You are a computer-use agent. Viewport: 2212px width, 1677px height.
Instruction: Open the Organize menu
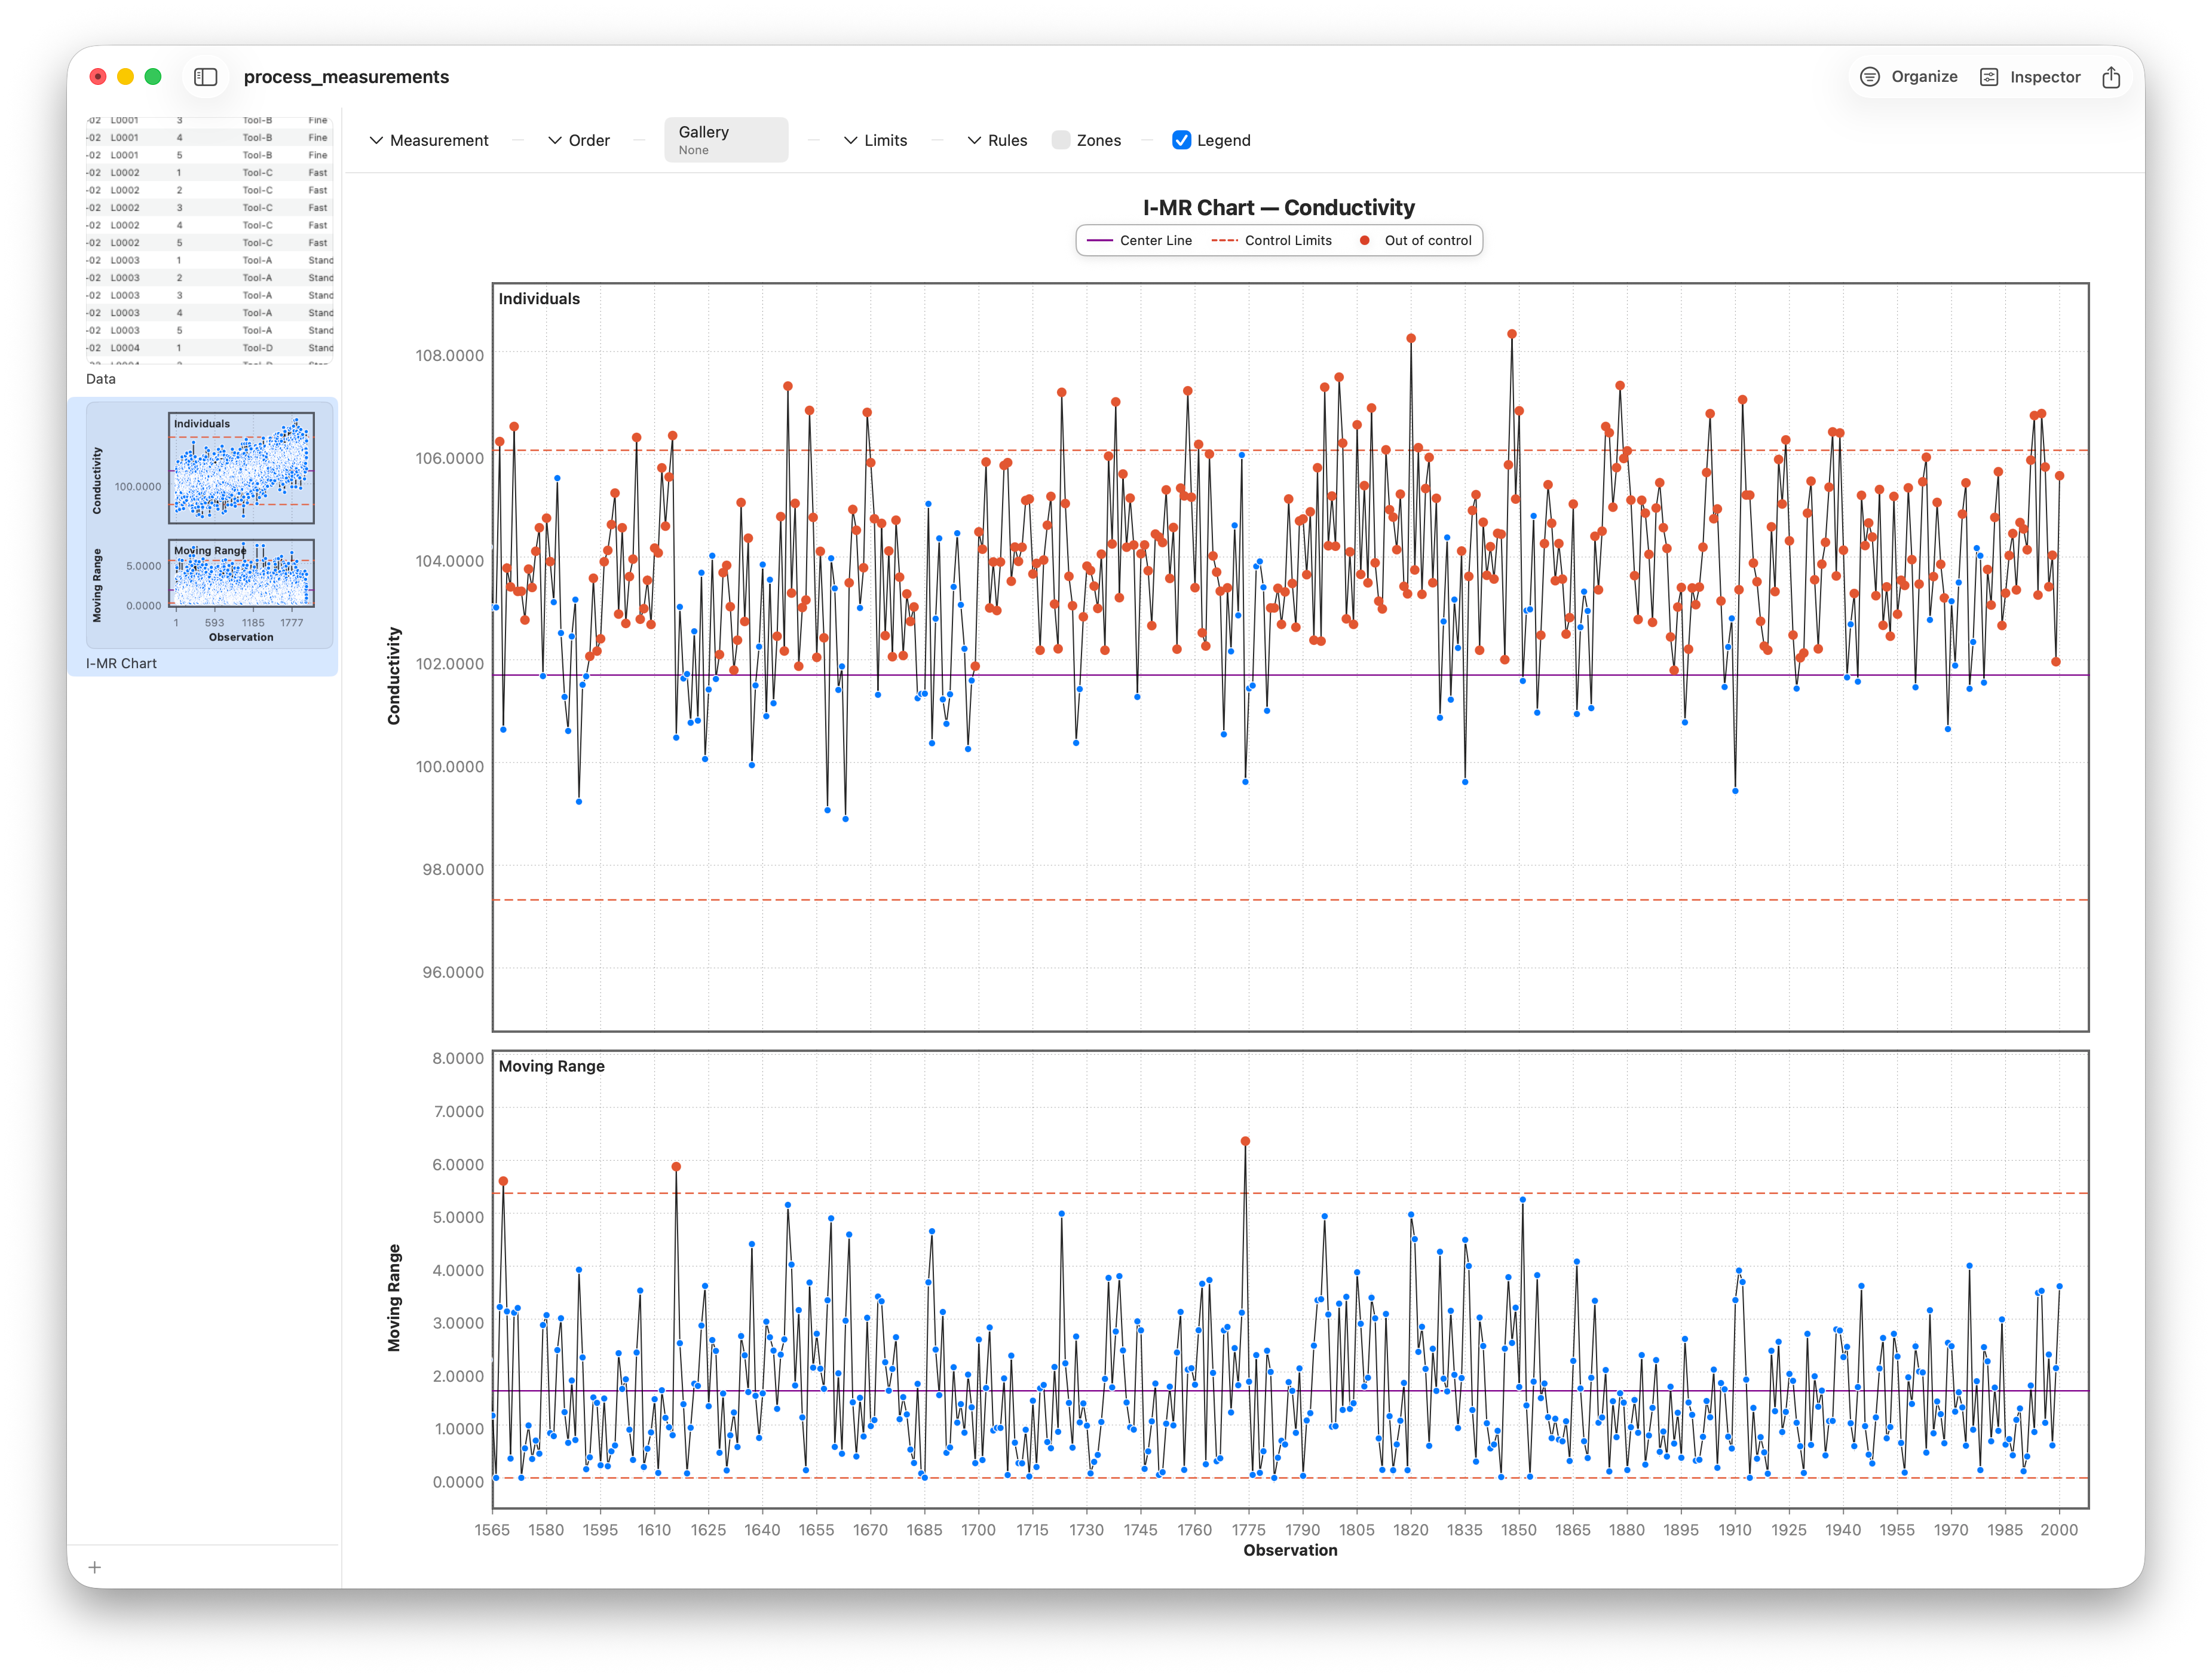[1908, 77]
